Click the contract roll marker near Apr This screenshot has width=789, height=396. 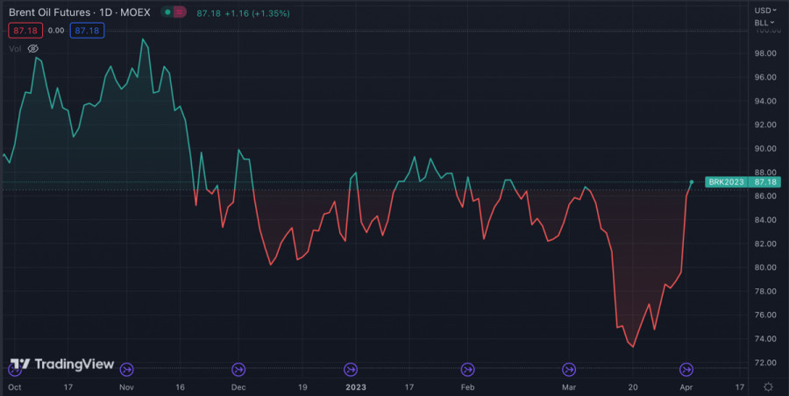687,370
